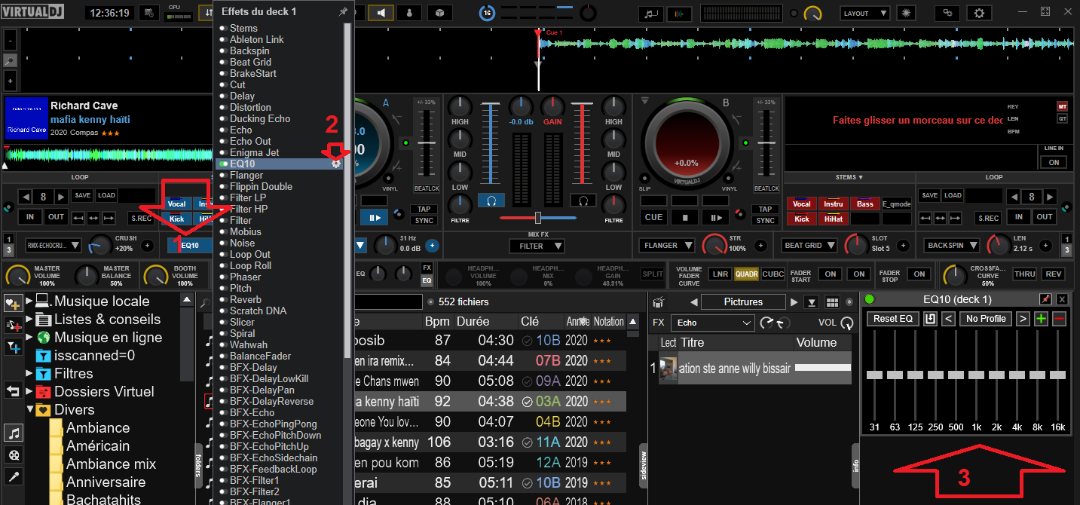This screenshot has width=1080, height=505.
Task: Select the BFX-EchoPingPong effect
Action: coord(274,424)
